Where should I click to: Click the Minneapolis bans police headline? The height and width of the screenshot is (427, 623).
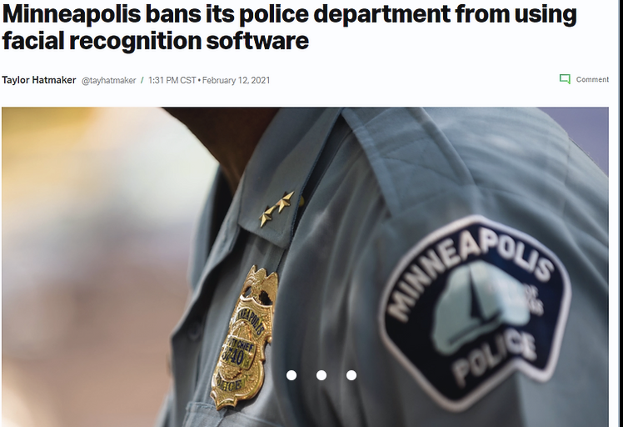click(x=289, y=27)
